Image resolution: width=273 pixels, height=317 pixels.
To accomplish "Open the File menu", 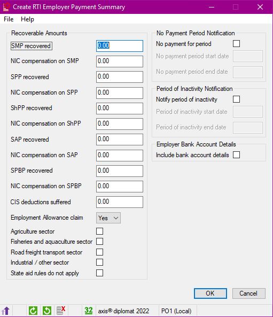I will (x=9, y=19).
